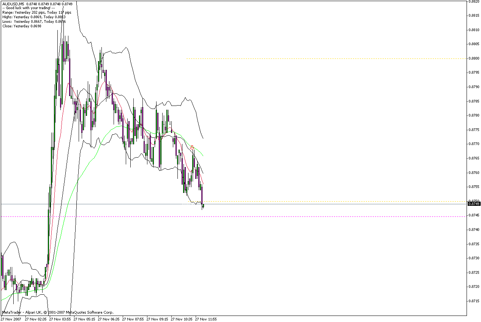Click the 0.8790 price axis label
Screen dimensions: 481x322
[x=474, y=87]
